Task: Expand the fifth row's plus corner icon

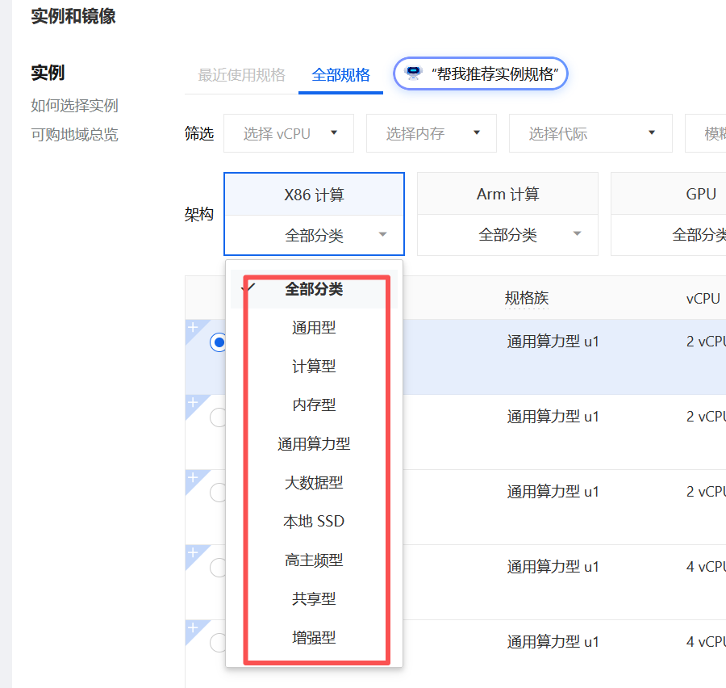Action: (193, 627)
